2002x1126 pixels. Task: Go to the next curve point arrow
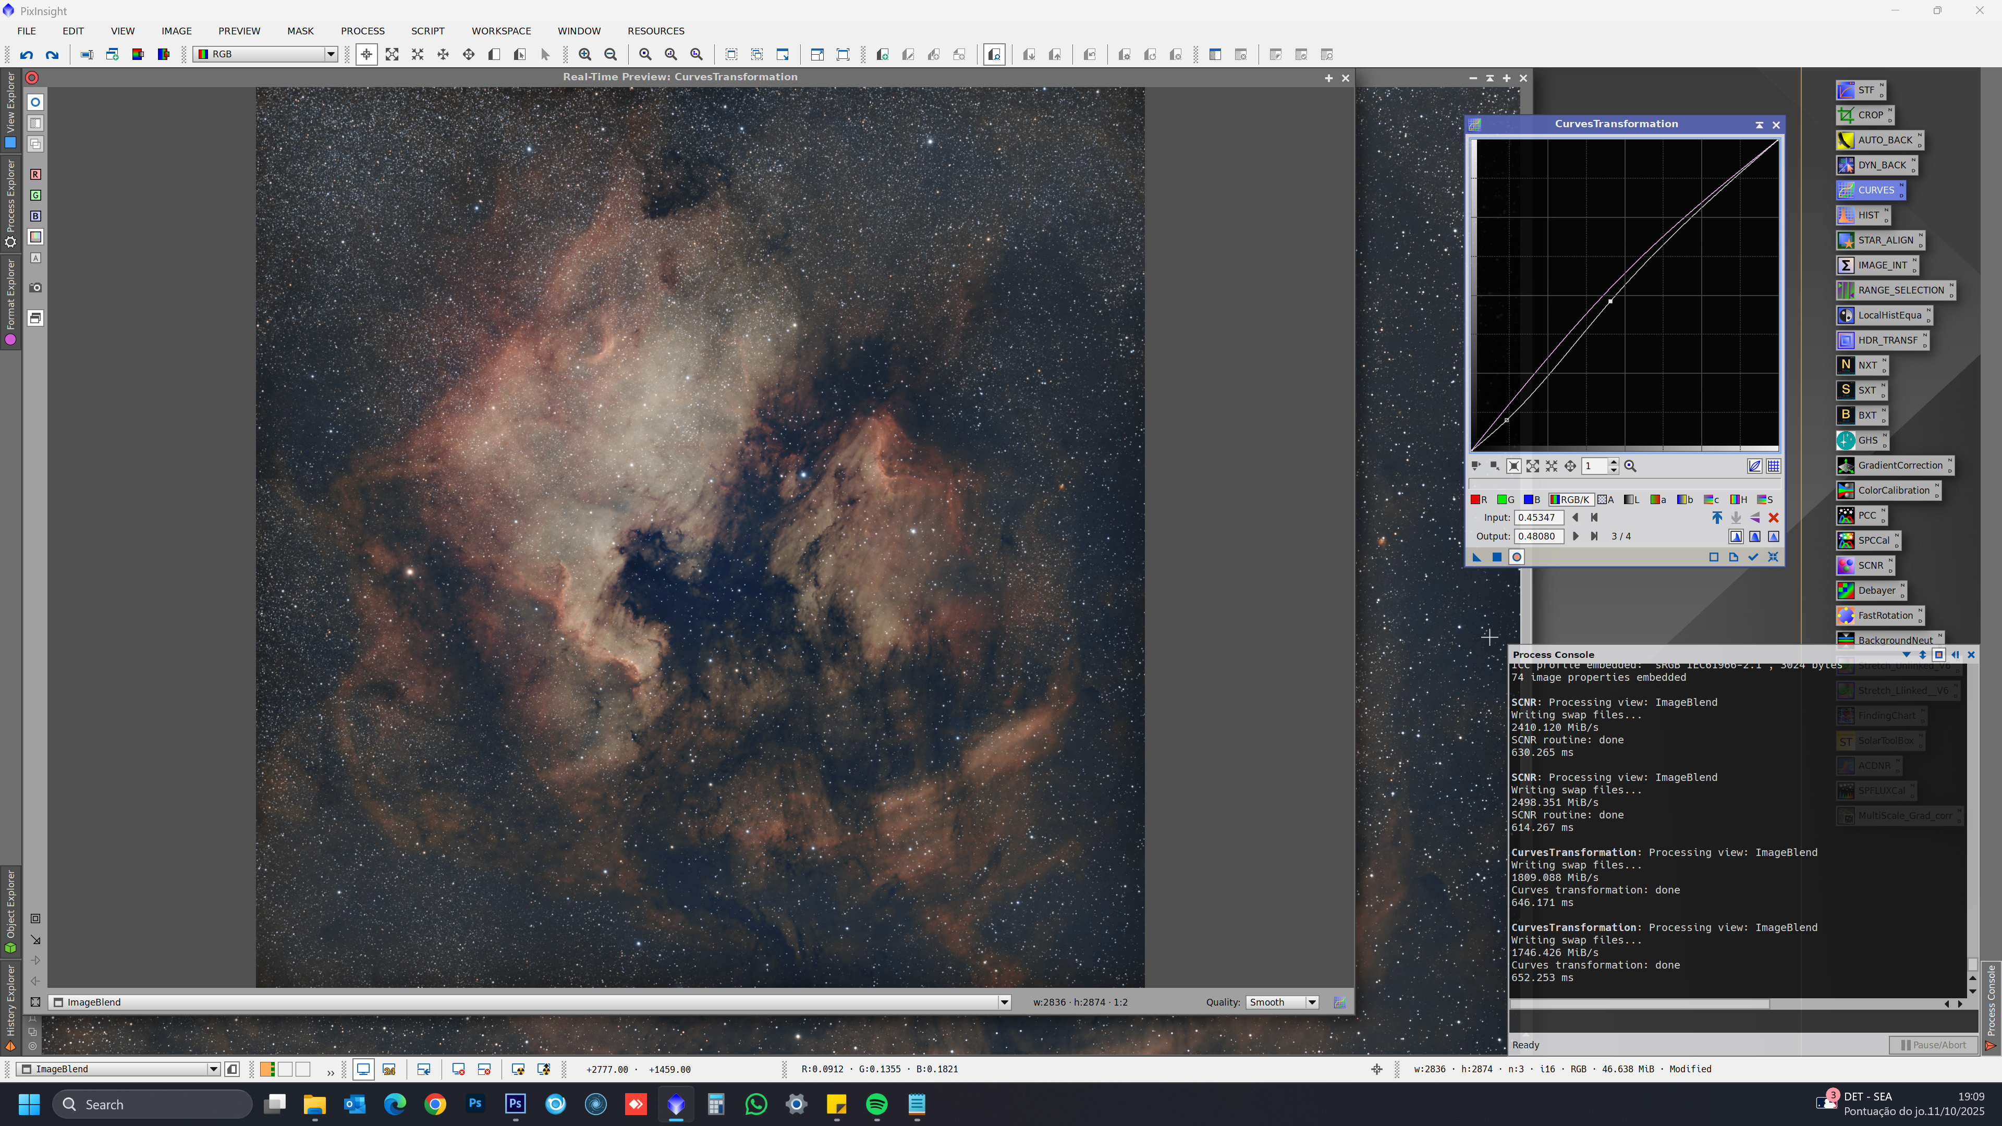coord(1576,536)
